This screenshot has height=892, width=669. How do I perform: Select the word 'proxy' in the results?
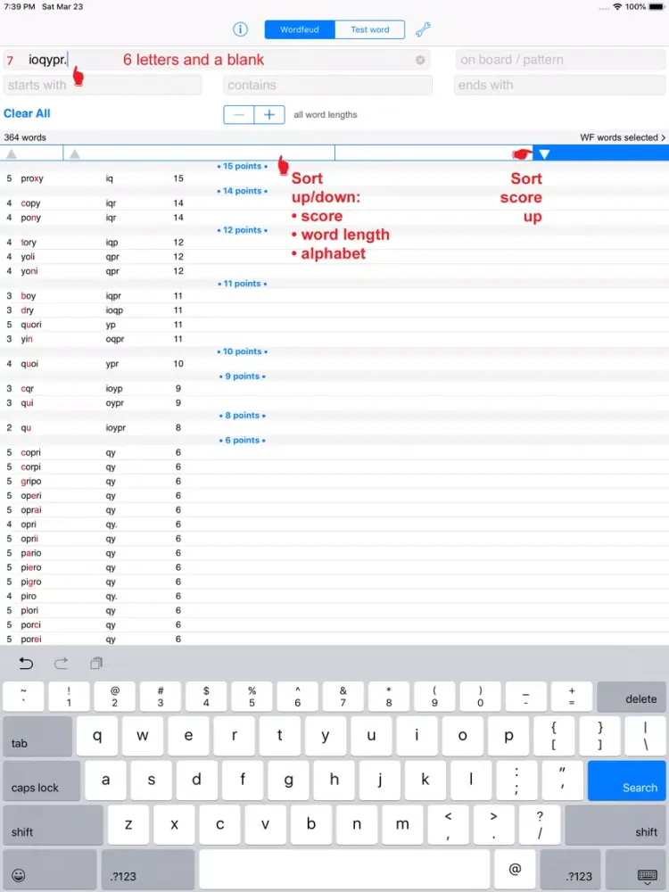32,178
